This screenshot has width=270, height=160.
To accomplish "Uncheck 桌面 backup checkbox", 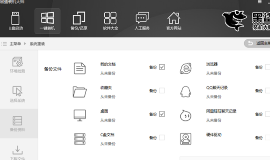I will pyautogui.click(x=162, y=114).
